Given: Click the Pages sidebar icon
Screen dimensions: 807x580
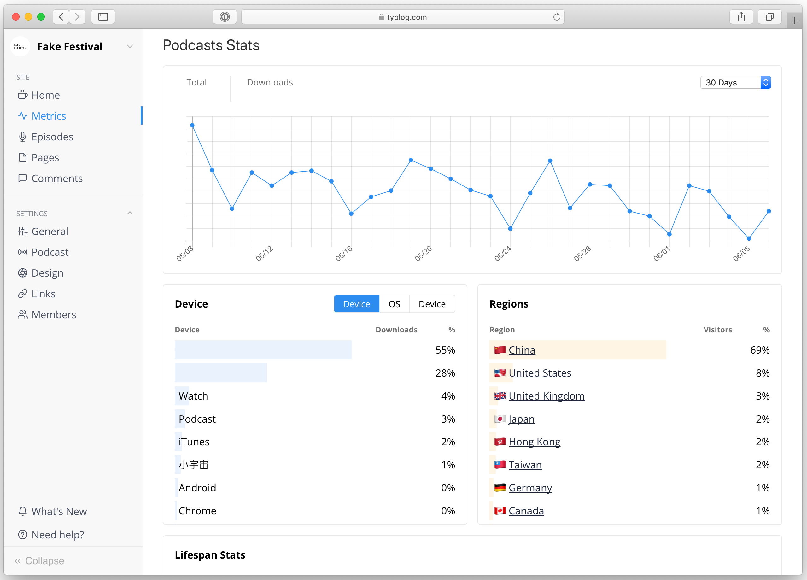Looking at the screenshot, I should 23,157.
